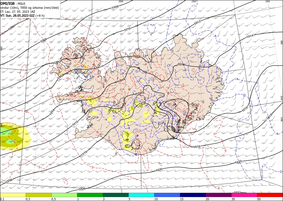Click the purple 20–30 legend swatch

tap(218, 195)
